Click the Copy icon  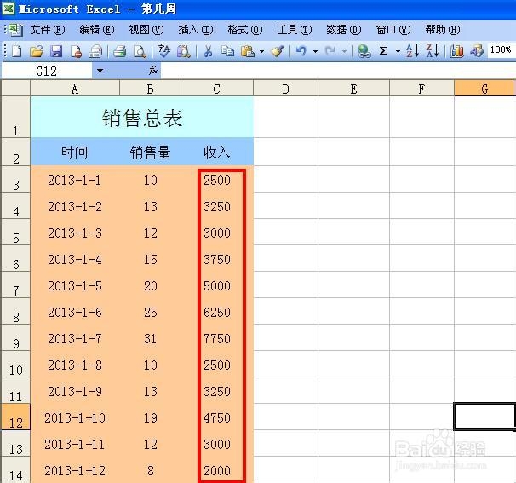click(227, 51)
